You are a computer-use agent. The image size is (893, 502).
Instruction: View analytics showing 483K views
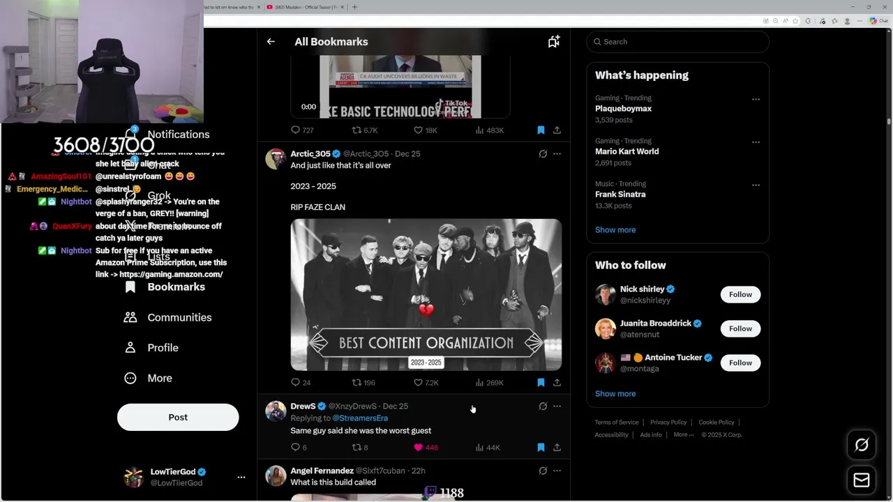click(489, 130)
